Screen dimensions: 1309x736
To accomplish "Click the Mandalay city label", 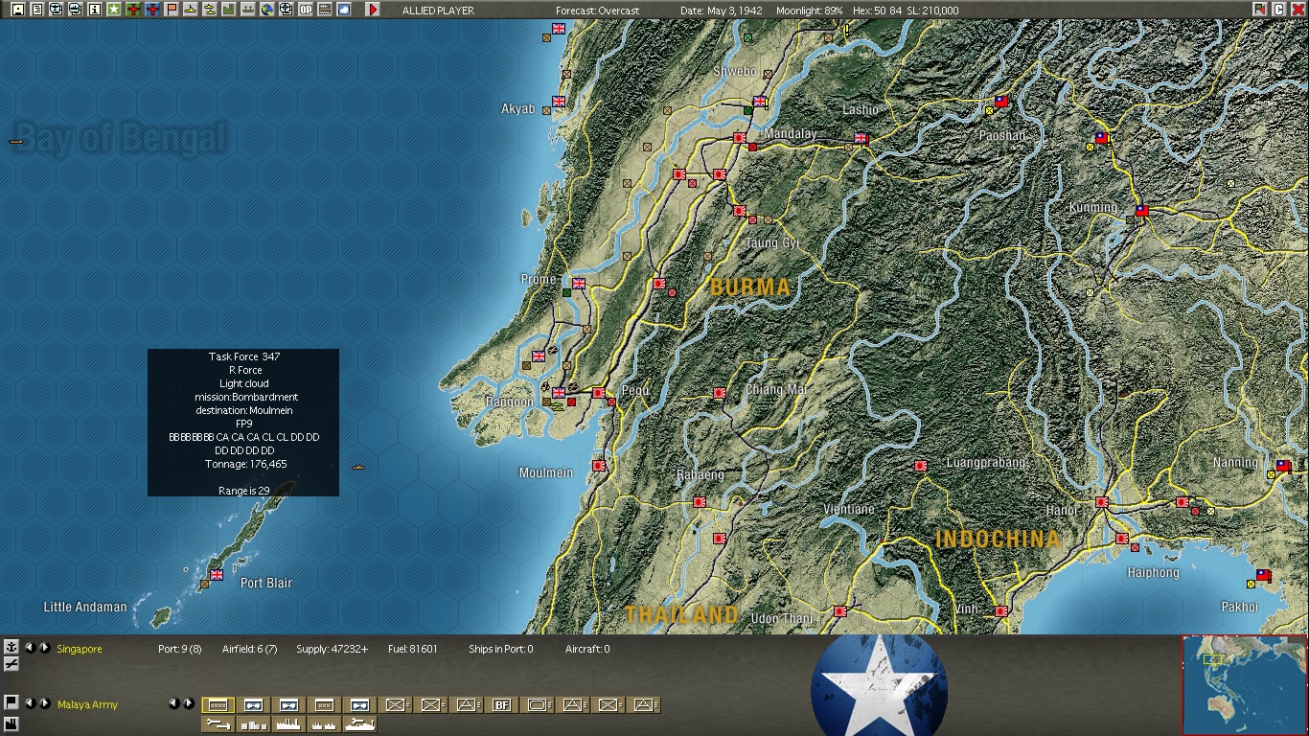I will click(791, 133).
